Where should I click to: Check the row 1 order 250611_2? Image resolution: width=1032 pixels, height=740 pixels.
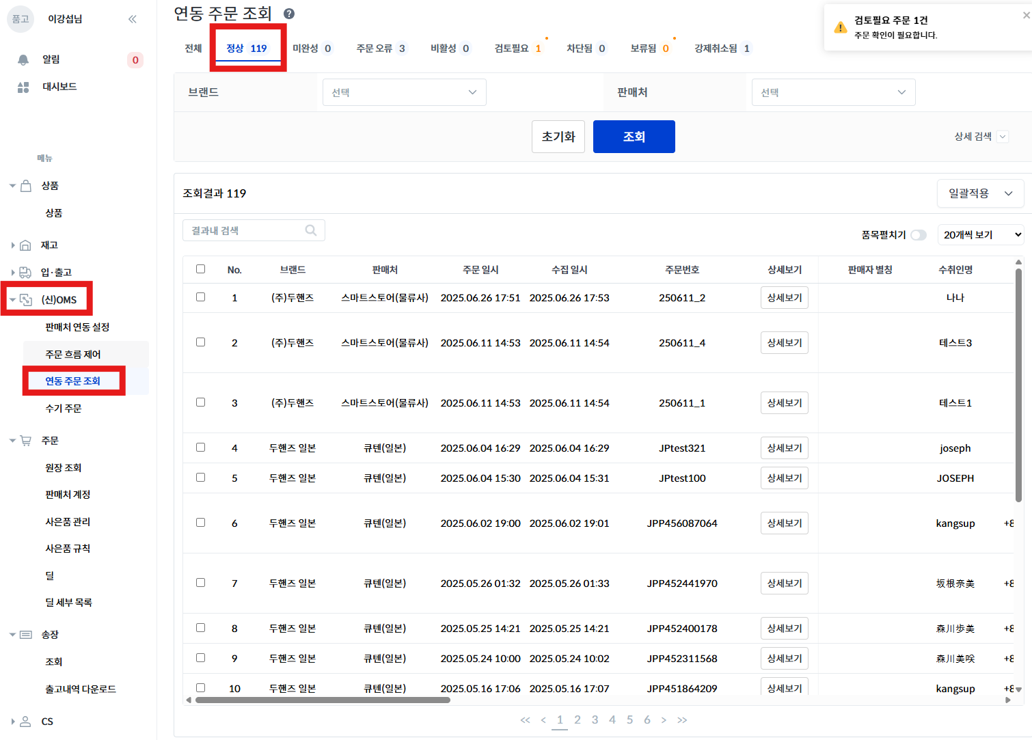point(200,297)
